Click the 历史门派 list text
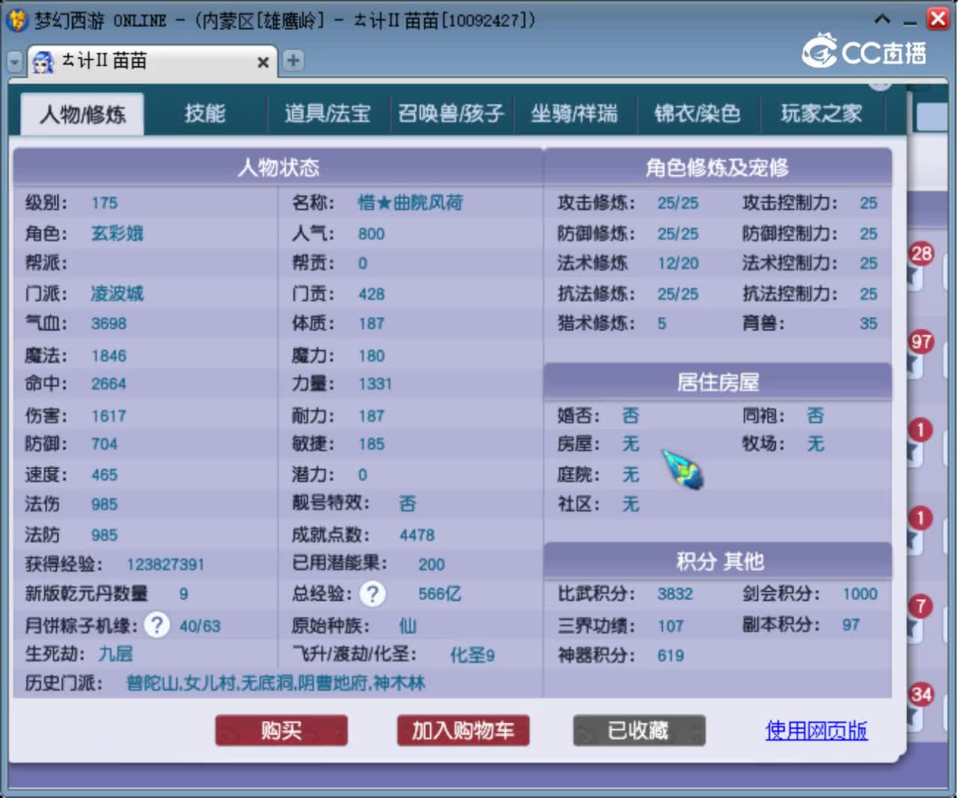Image resolution: width=958 pixels, height=798 pixels. coord(275,683)
